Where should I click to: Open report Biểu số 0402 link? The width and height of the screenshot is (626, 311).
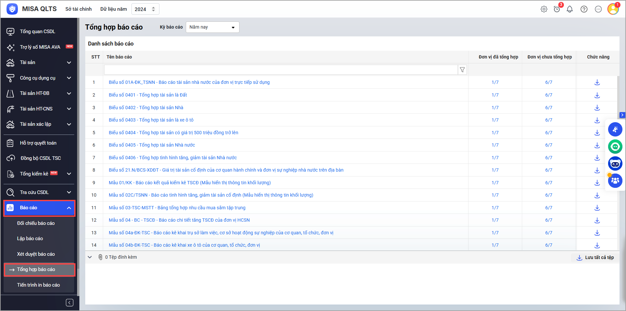(146, 108)
